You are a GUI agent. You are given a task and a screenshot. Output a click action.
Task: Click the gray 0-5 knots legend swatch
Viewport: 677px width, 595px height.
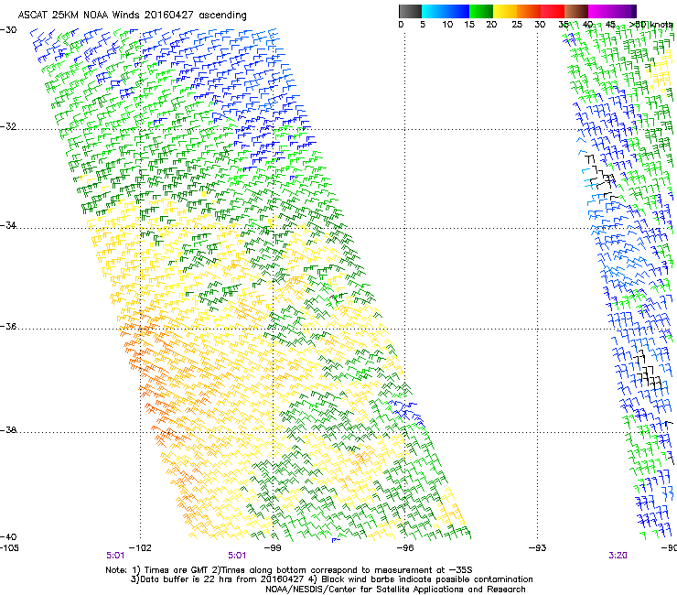(x=410, y=11)
